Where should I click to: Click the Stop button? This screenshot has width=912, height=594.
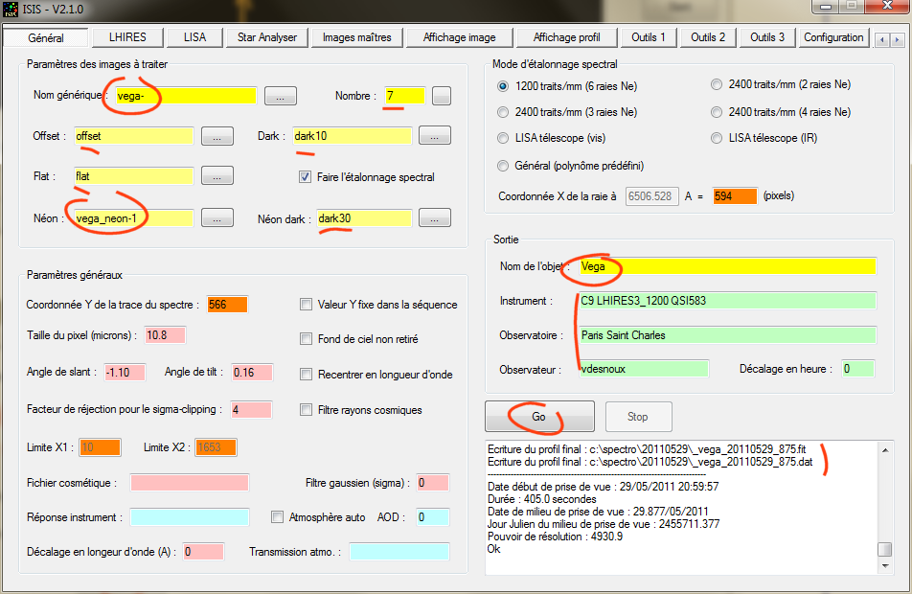coord(637,417)
